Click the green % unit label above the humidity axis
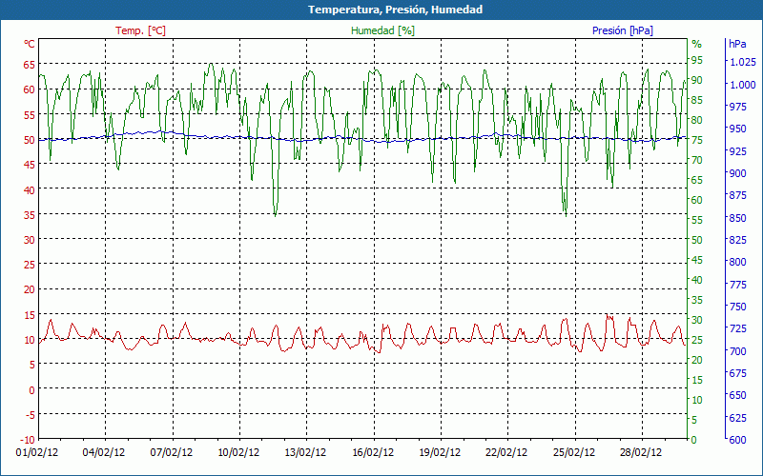763x476 pixels. pos(696,44)
